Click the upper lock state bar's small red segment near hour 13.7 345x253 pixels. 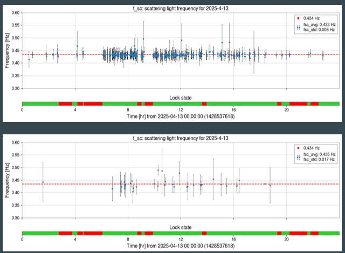(x=204, y=104)
